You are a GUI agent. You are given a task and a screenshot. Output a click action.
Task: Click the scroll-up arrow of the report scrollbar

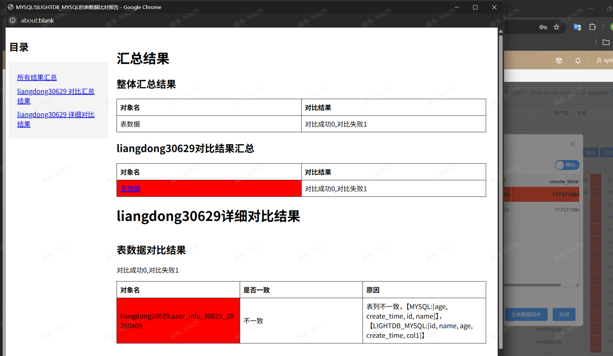[x=501, y=31]
